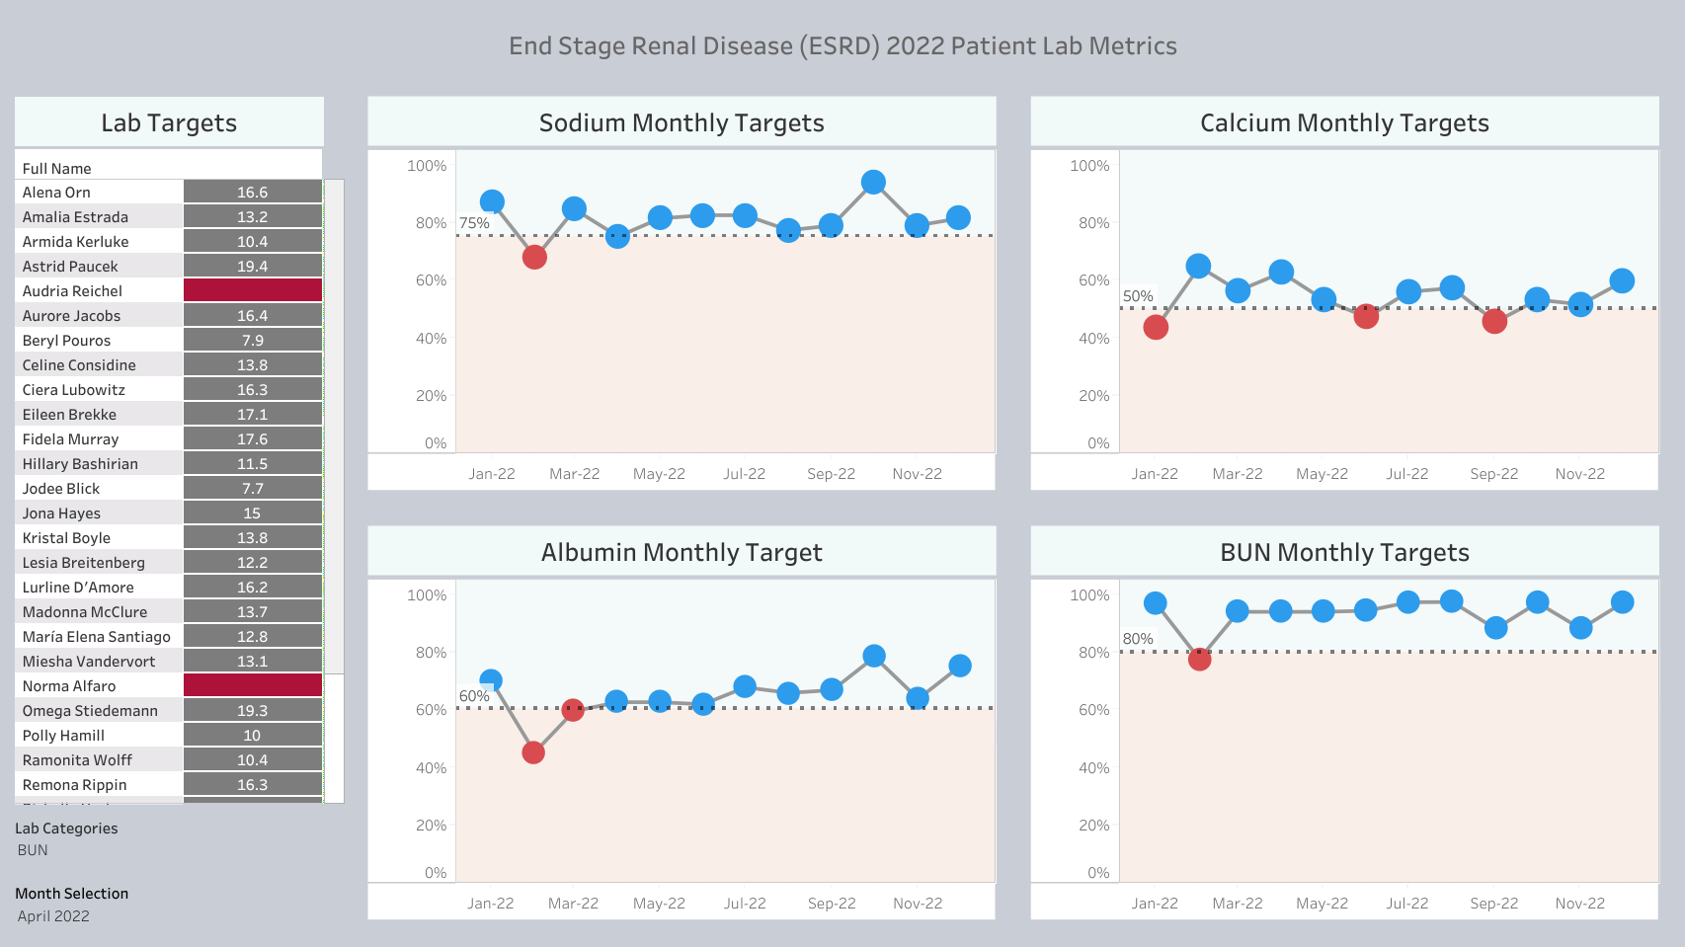Open the Lab Categories BUN dropdown

pyautogui.click(x=33, y=850)
